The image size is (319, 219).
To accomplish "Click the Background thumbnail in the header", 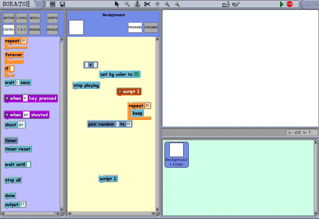I will click(76, 27).
